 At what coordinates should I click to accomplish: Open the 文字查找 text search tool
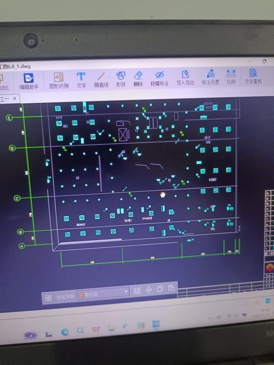(253, 76)
